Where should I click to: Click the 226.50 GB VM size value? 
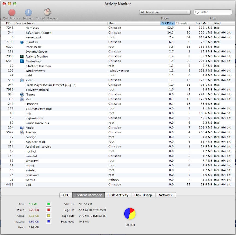pyautogui.click(x=85, y=204)
